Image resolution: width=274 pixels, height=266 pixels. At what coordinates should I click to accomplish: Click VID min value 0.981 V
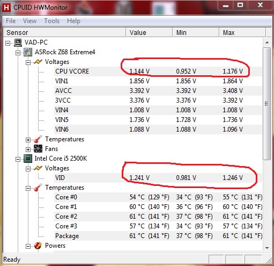tap(186, 178)
